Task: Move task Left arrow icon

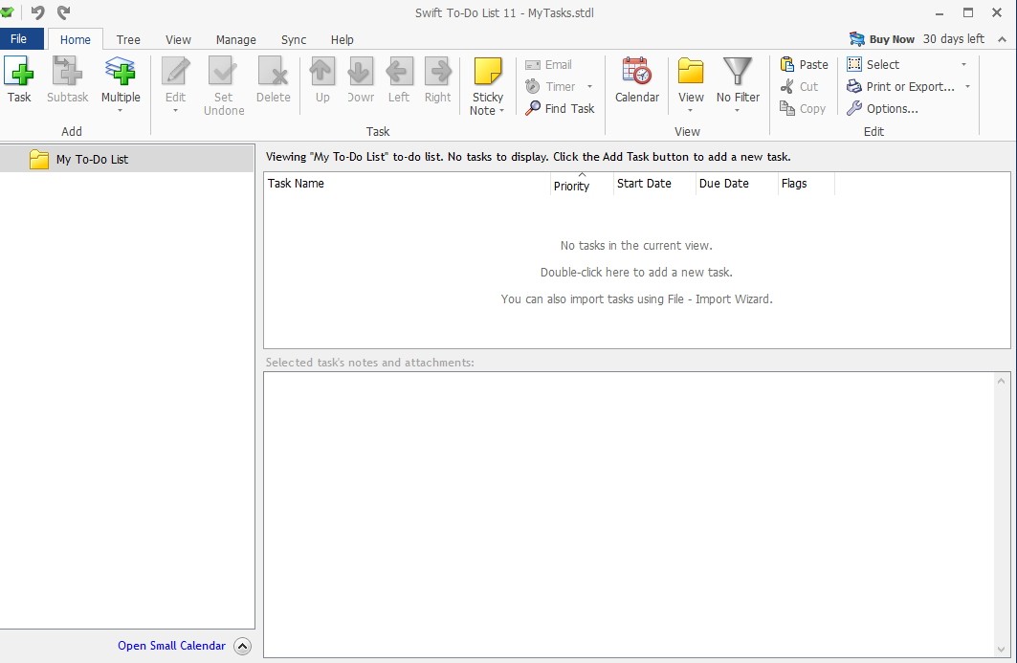Action: click(x=399, y=71)
